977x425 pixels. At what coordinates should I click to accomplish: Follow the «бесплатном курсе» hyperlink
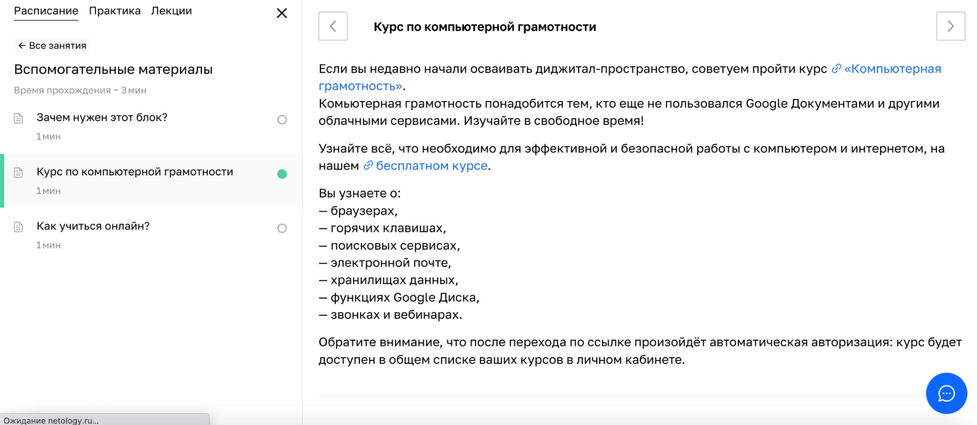pyautogui.click(x=432, y=166)
